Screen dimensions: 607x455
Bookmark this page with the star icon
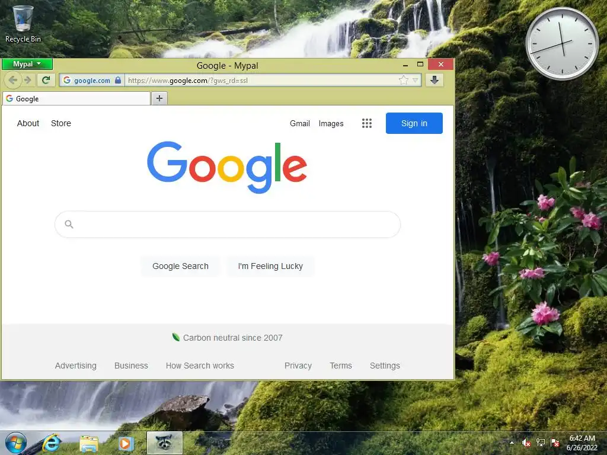pos(403,80)
